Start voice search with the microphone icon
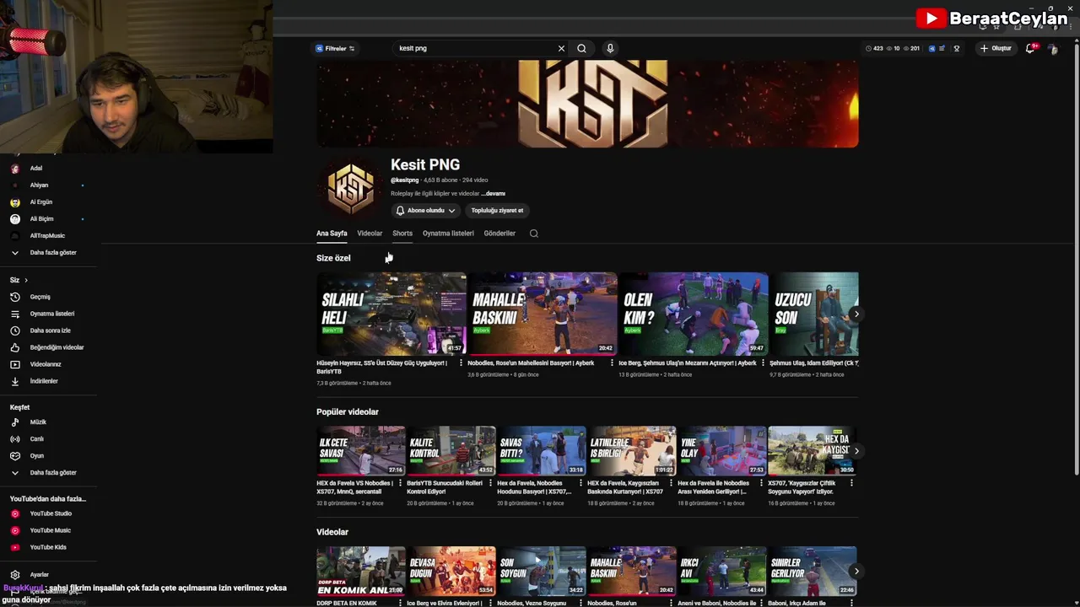This screenshot has height=607, width=1080. [610, 48]
